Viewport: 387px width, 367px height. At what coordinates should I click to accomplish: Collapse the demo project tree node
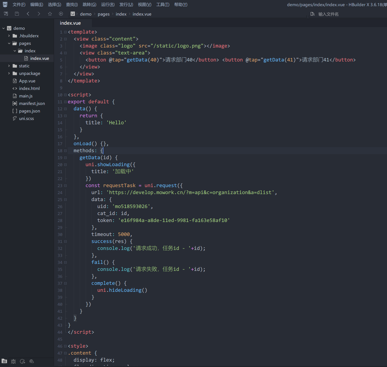tap(3, 28)
